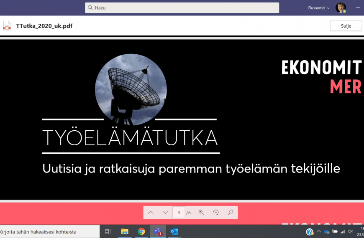The image size is (364, 238).
Task: Open Task View from the taskbar
Action: pos(108,231)
